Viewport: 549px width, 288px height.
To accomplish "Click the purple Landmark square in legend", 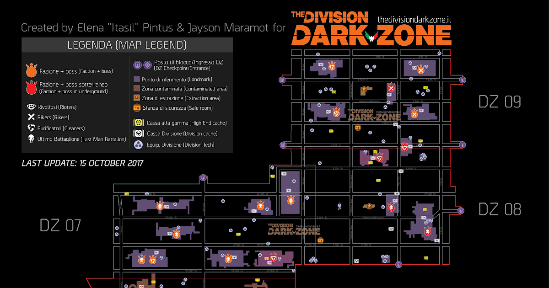I will coord(136,80).
